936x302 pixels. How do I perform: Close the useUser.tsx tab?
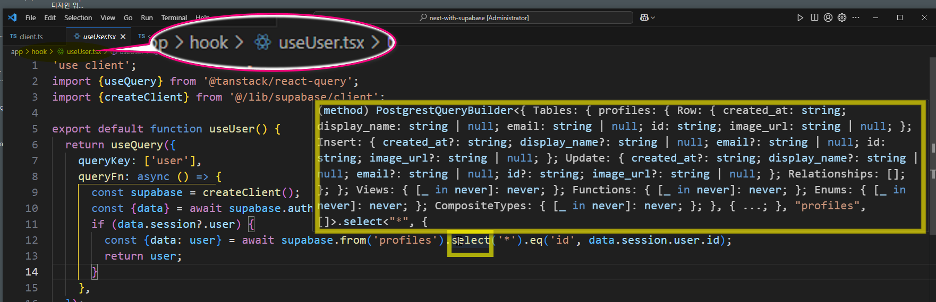[x=123, y=37]
